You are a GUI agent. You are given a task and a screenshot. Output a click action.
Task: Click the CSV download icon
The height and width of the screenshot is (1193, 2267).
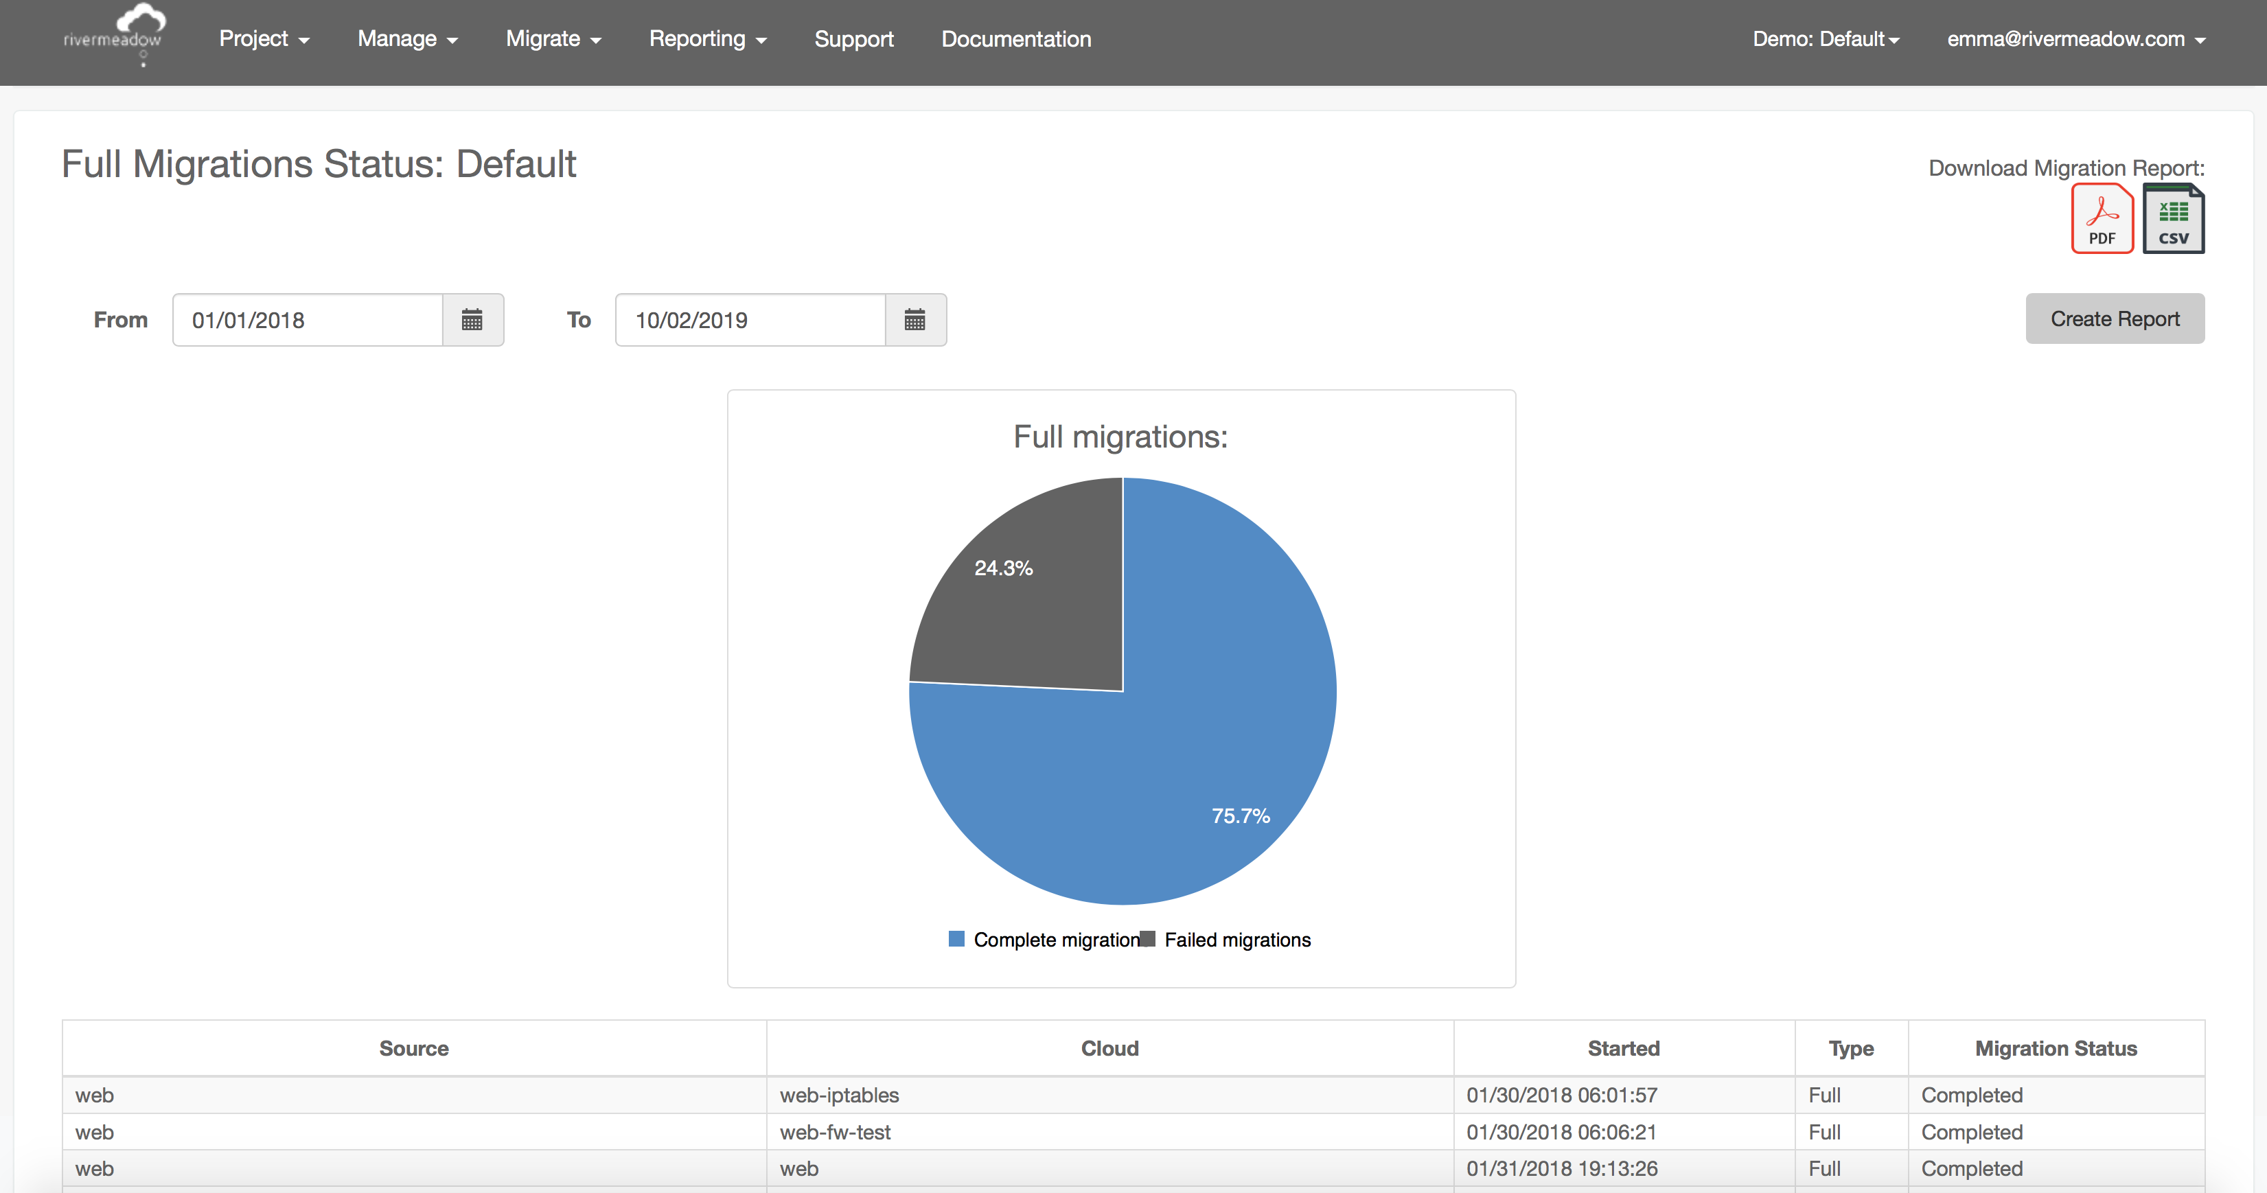pyautogui.click(x=2171, y=218)
